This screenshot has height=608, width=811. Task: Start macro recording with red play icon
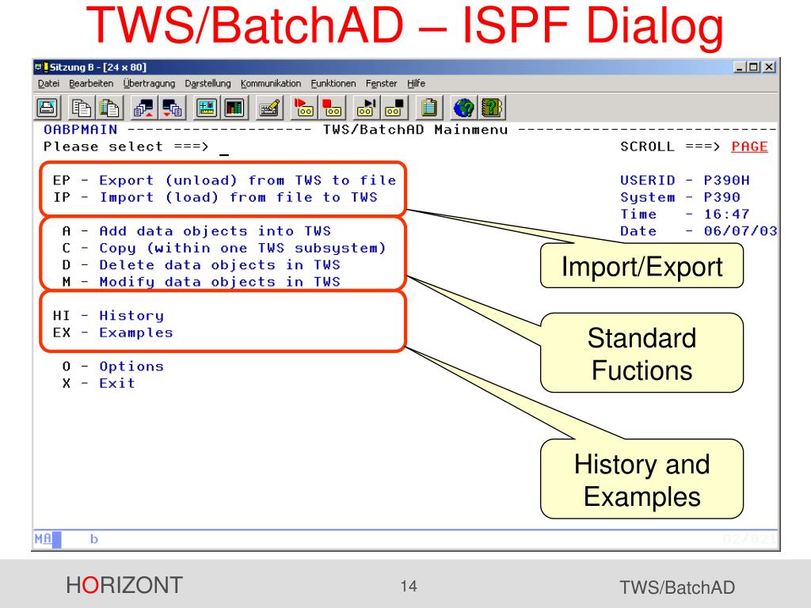click(303, 108)
